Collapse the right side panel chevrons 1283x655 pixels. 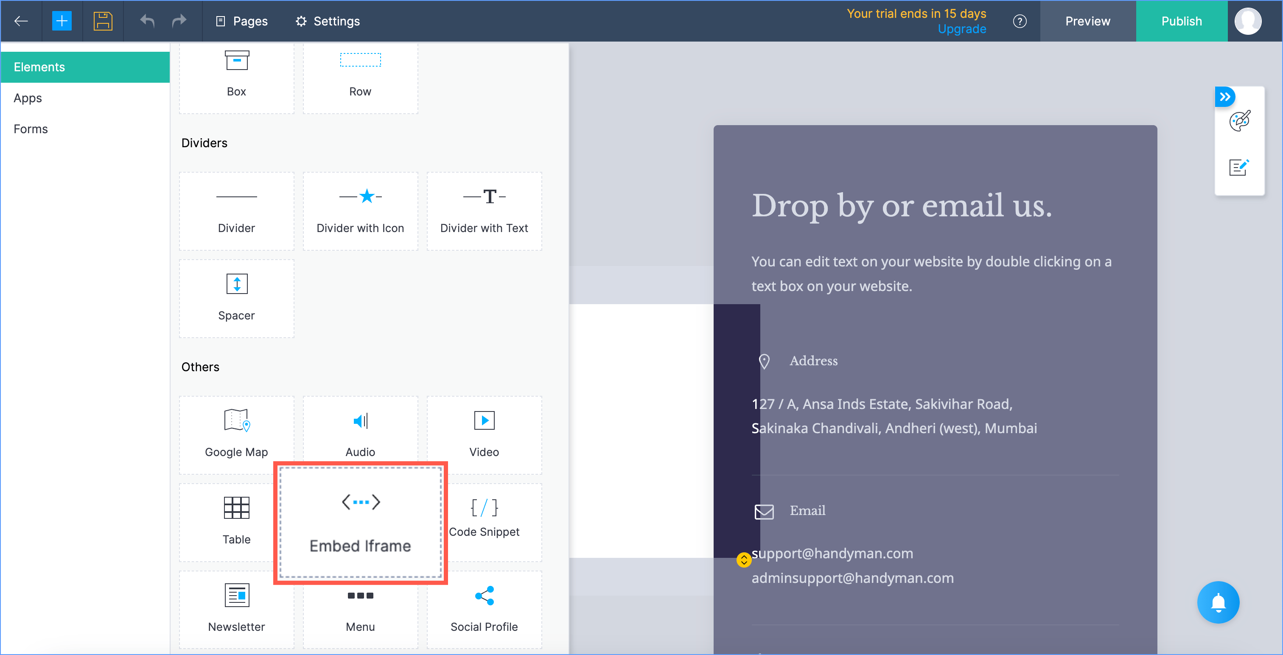coord(1225,97)
